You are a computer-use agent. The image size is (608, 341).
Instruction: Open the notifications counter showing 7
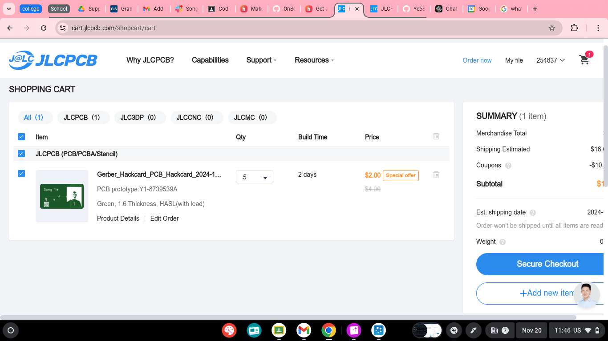coord(500,330)
